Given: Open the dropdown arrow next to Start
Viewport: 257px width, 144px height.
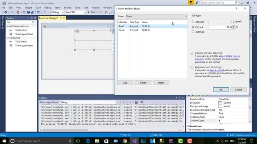Looking at the screenshot, I should (97, 12).
